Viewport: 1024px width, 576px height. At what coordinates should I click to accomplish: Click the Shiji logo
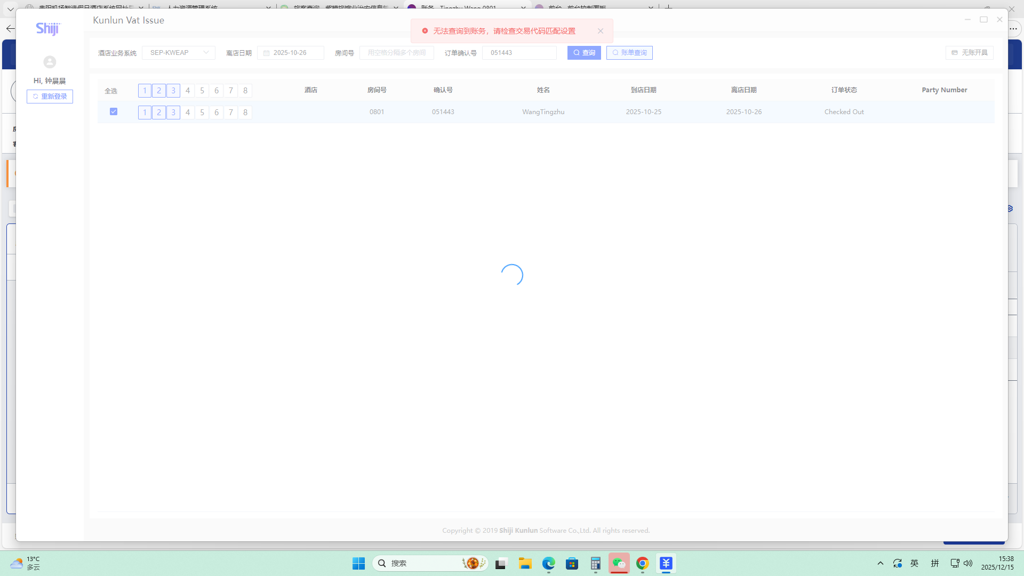point(48,28)
